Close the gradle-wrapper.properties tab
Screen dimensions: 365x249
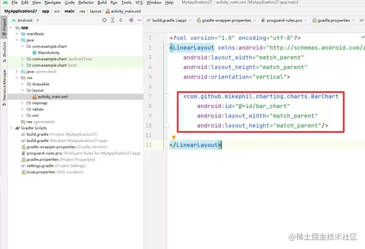tap(254, 20)
